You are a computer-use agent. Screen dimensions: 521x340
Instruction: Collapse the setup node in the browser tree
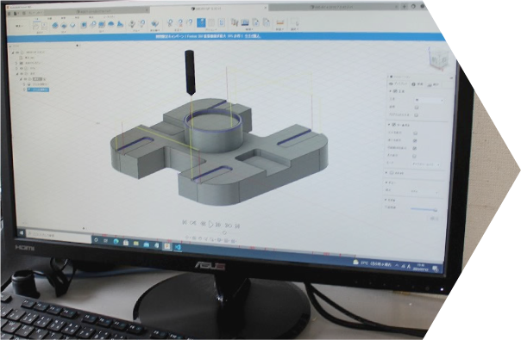[x=22, y=79]
